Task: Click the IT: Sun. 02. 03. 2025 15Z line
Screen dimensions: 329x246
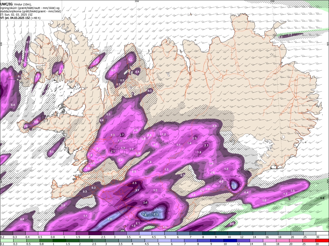Action: click(17, 15)
